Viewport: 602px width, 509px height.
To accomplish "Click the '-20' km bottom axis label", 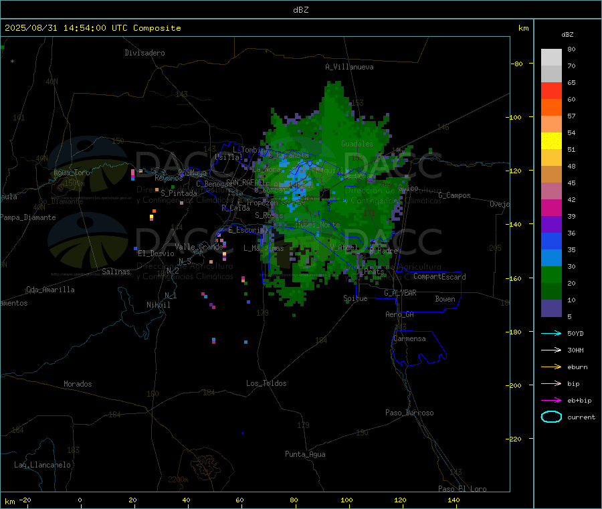I will (x=25, y=500).
